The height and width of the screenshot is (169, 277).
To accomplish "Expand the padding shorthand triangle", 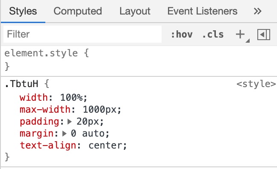I will pos(70,122).
